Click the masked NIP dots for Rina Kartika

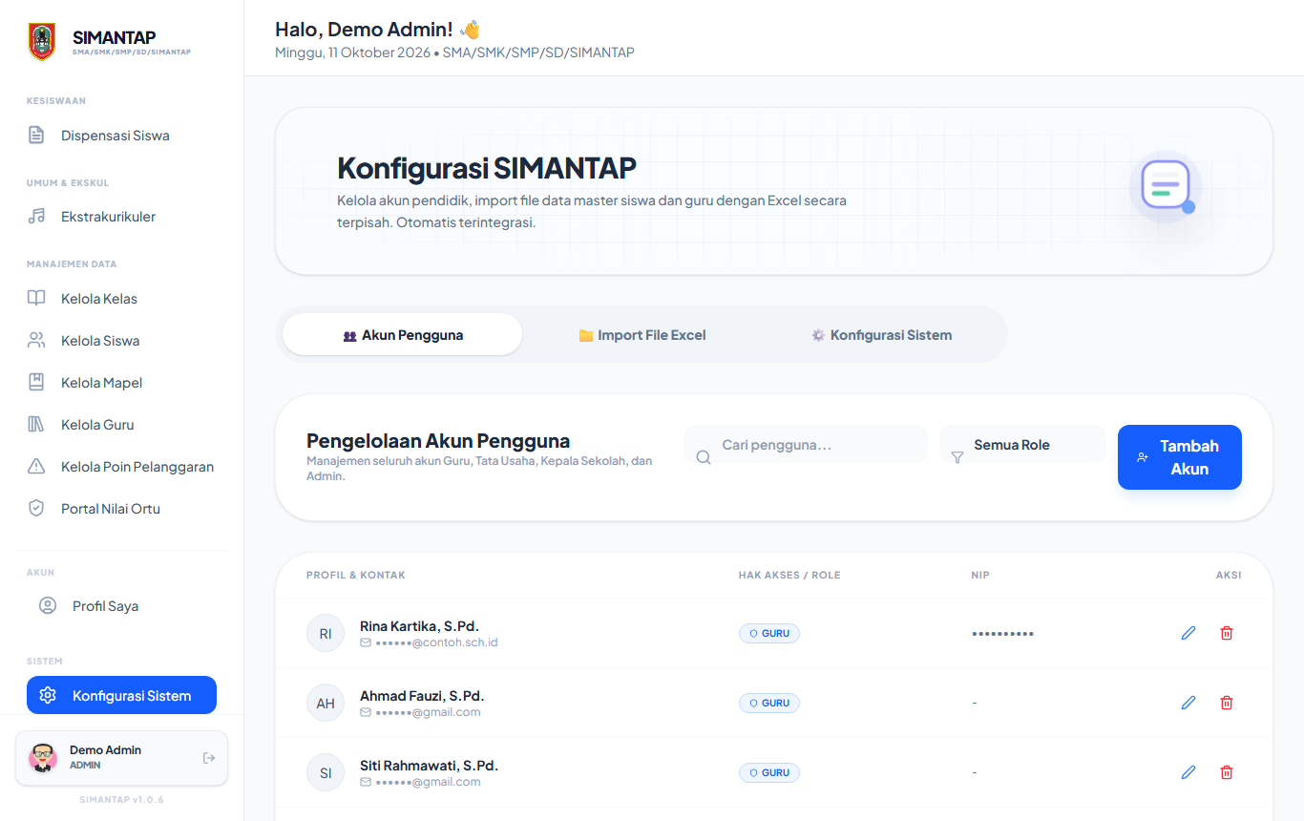pyautogui.click(x=1002, y=633)
